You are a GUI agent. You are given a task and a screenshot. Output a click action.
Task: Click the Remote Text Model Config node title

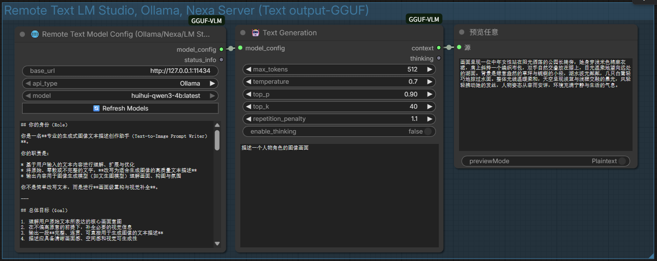tap(126, 34)
